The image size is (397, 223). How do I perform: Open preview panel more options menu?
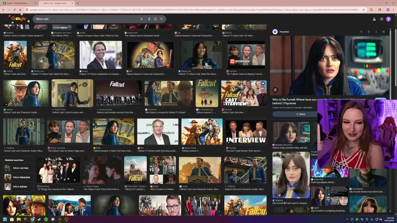376,32
